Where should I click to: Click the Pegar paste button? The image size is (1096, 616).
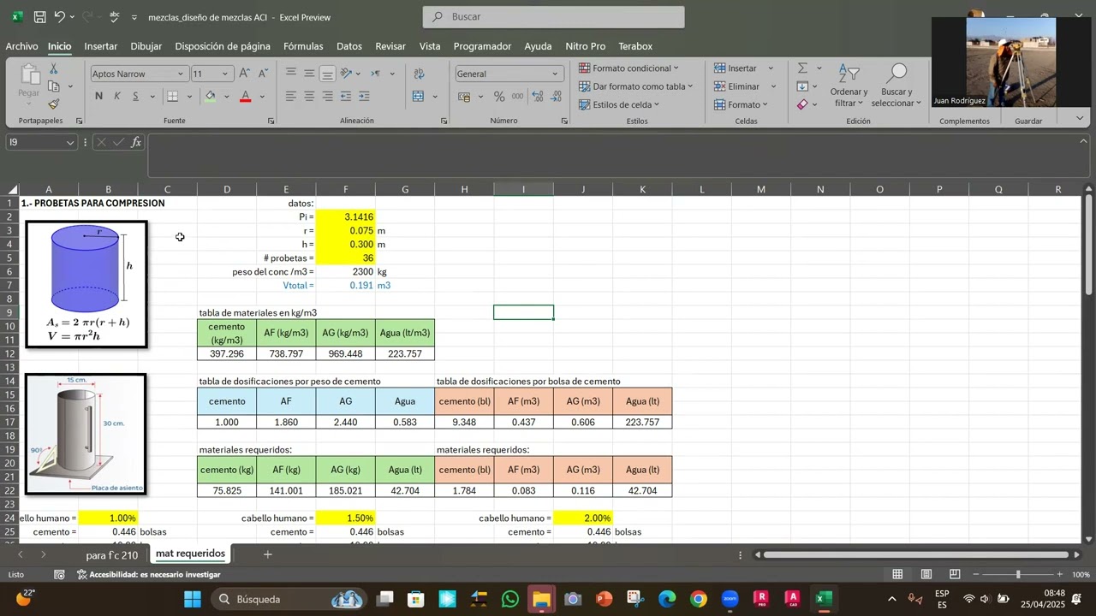29,83
